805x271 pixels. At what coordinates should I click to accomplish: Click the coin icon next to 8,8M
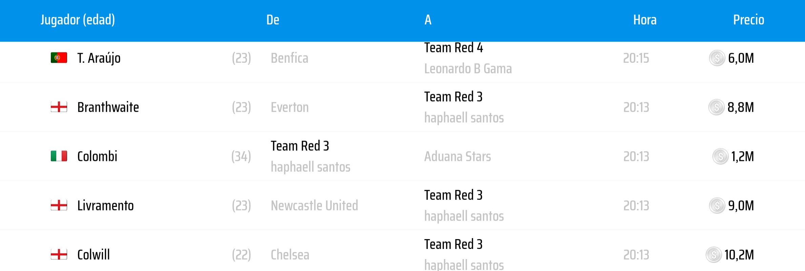tap(716, 107)
